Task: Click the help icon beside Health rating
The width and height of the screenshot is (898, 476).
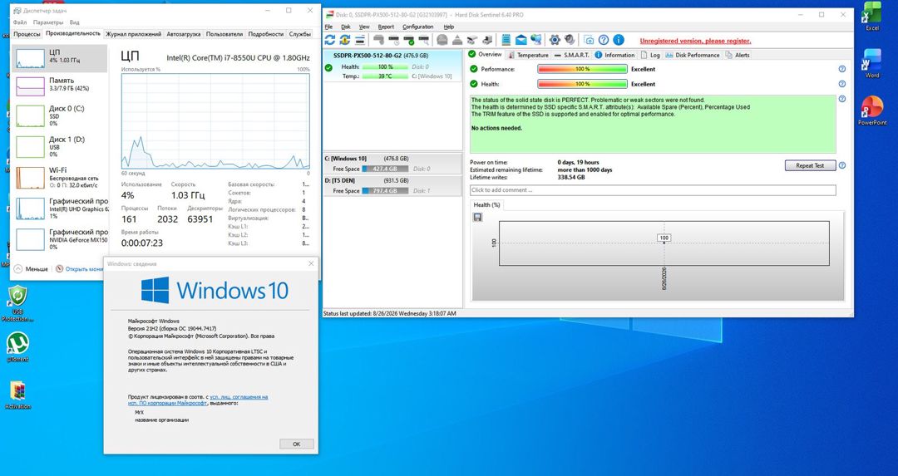Action: (x=841, y=84)
